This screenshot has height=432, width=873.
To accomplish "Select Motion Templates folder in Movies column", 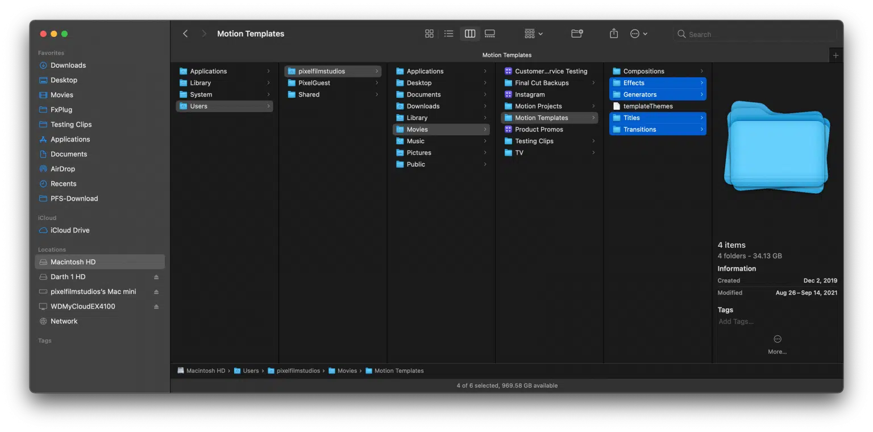I will [550, 118].
